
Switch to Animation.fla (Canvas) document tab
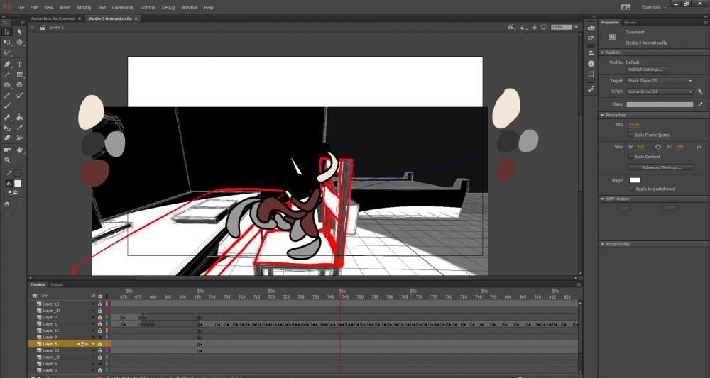tap(53, 18)
